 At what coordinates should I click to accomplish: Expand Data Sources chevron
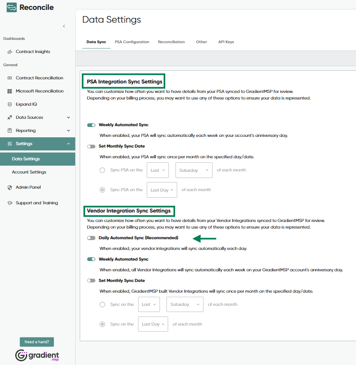[69, 118]
